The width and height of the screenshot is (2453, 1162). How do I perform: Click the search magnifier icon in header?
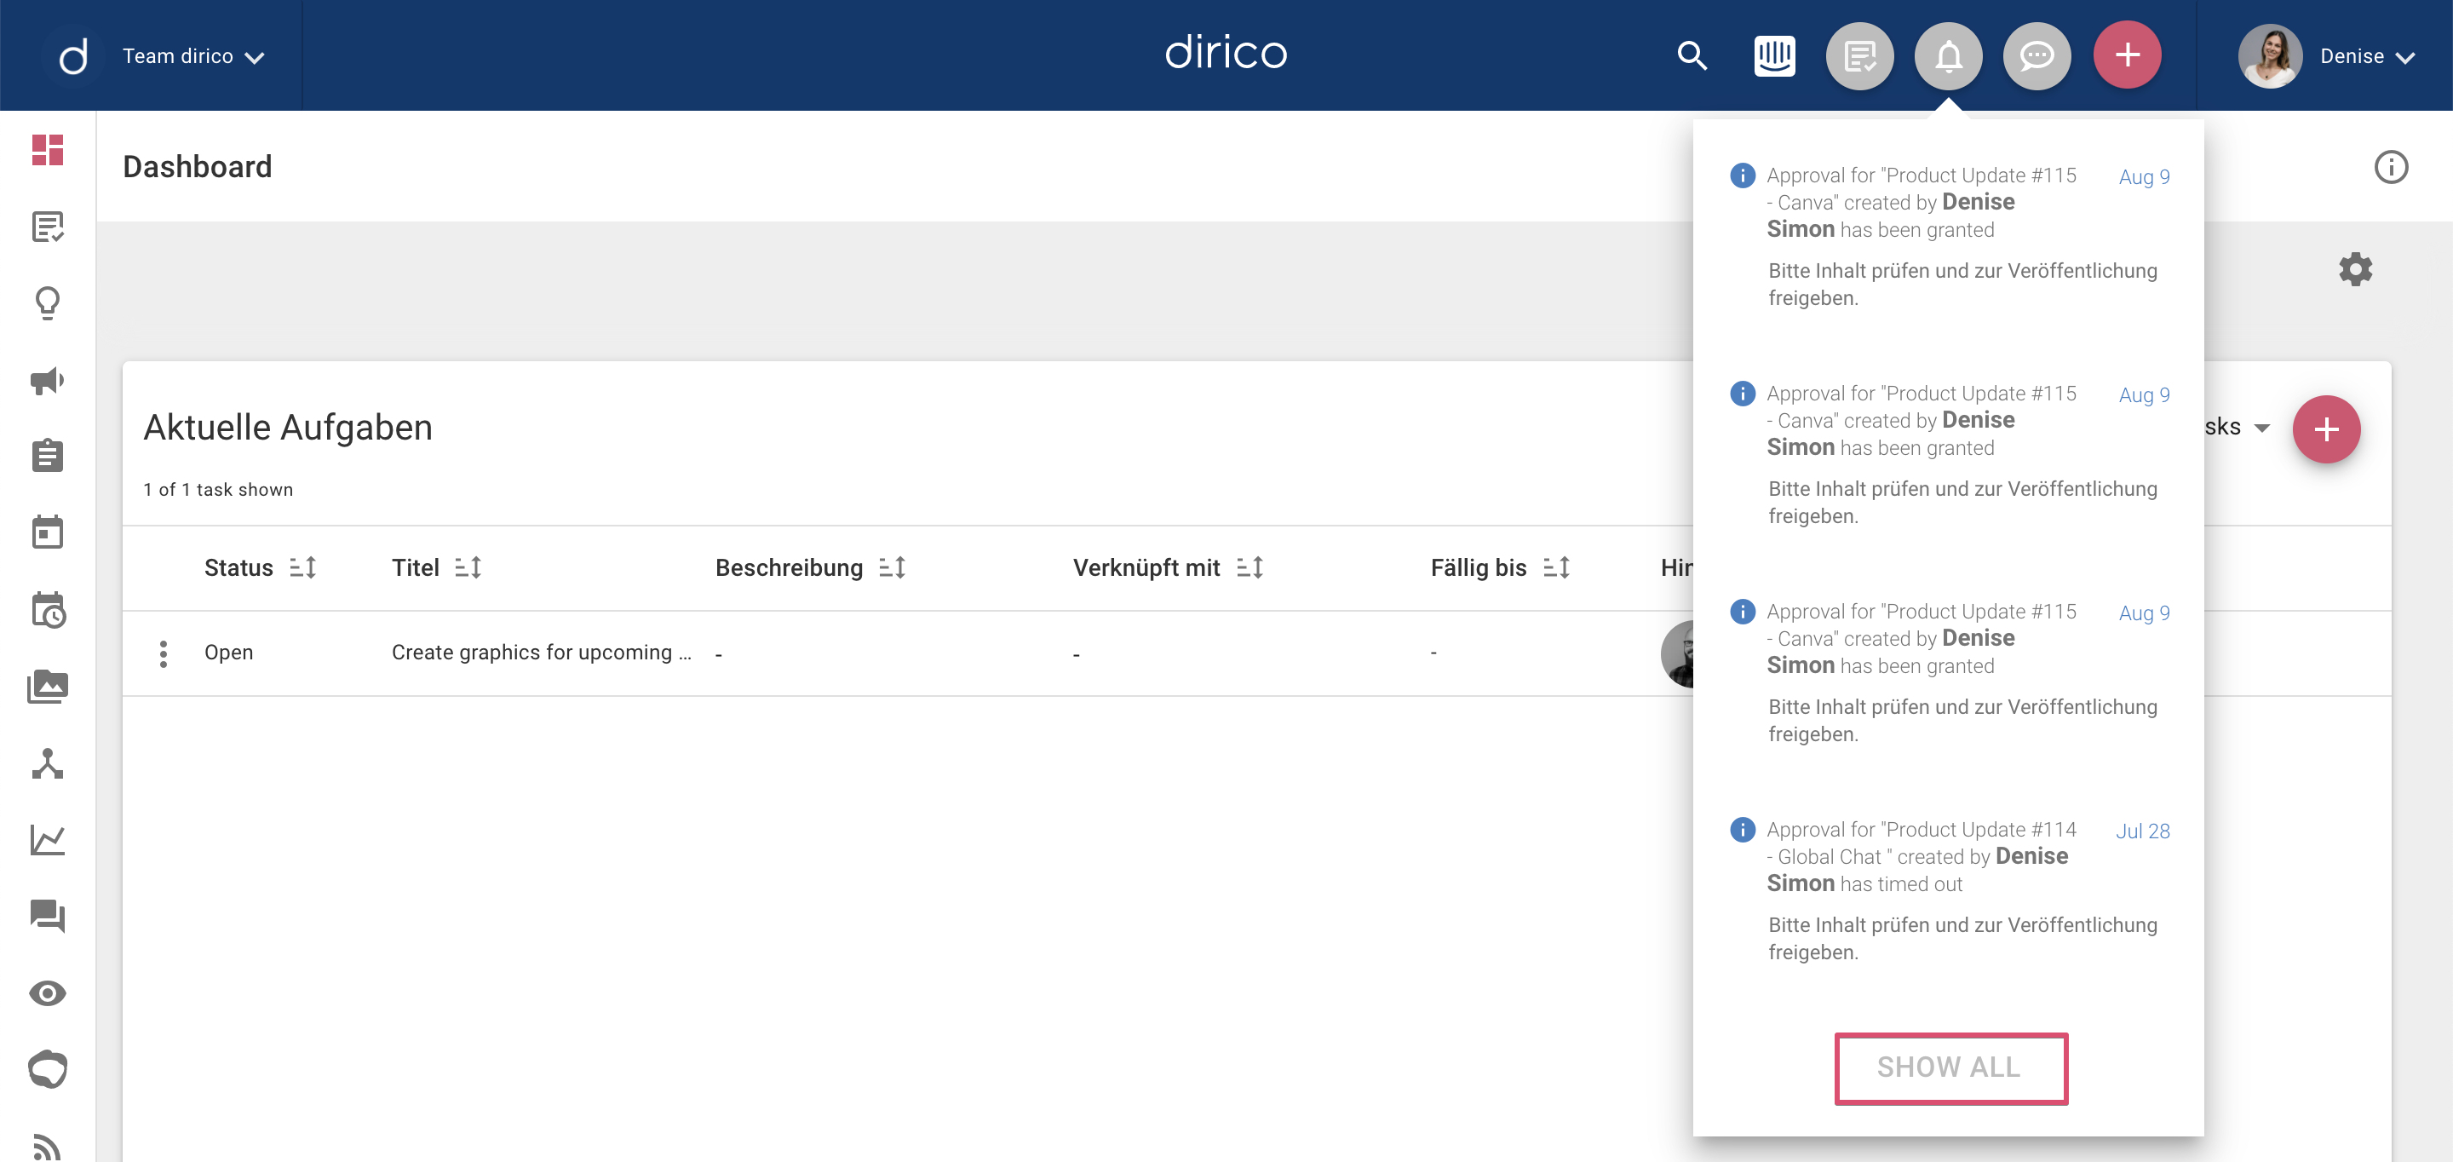[x=1692, y=55]
